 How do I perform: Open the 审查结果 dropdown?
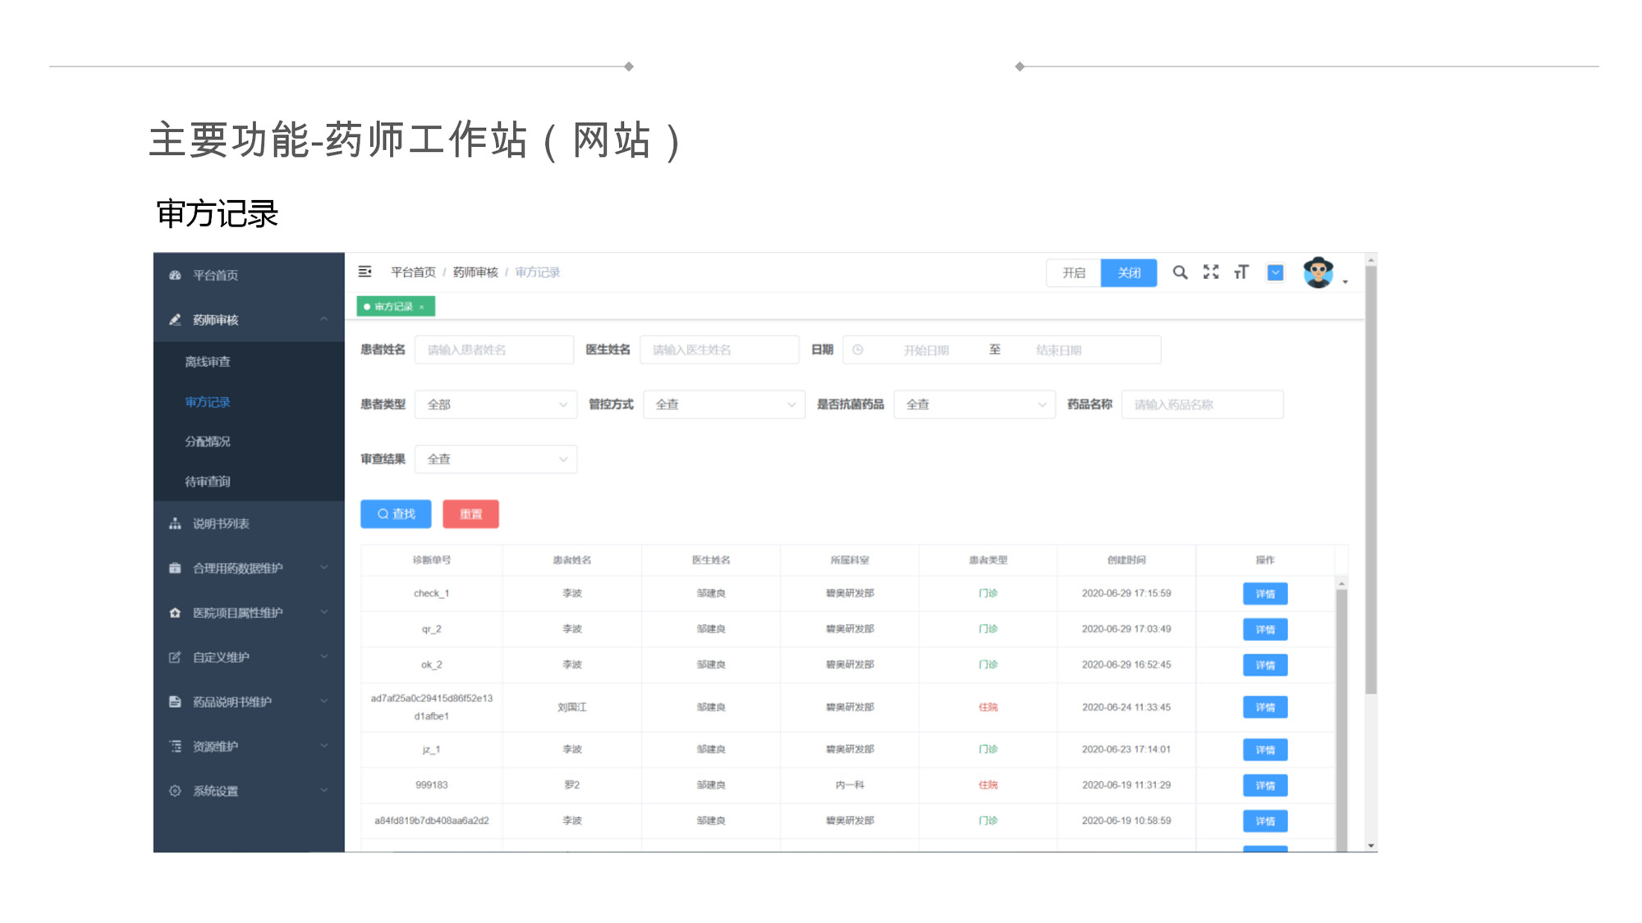point(496,459)
